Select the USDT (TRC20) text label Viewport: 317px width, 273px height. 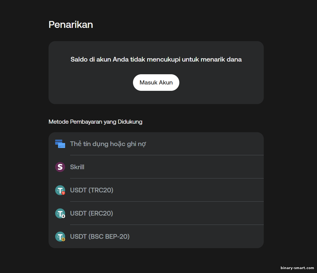92,190
